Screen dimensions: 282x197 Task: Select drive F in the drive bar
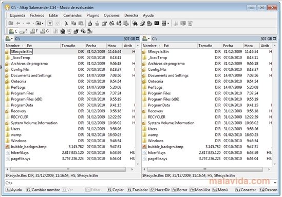[34, 31]
